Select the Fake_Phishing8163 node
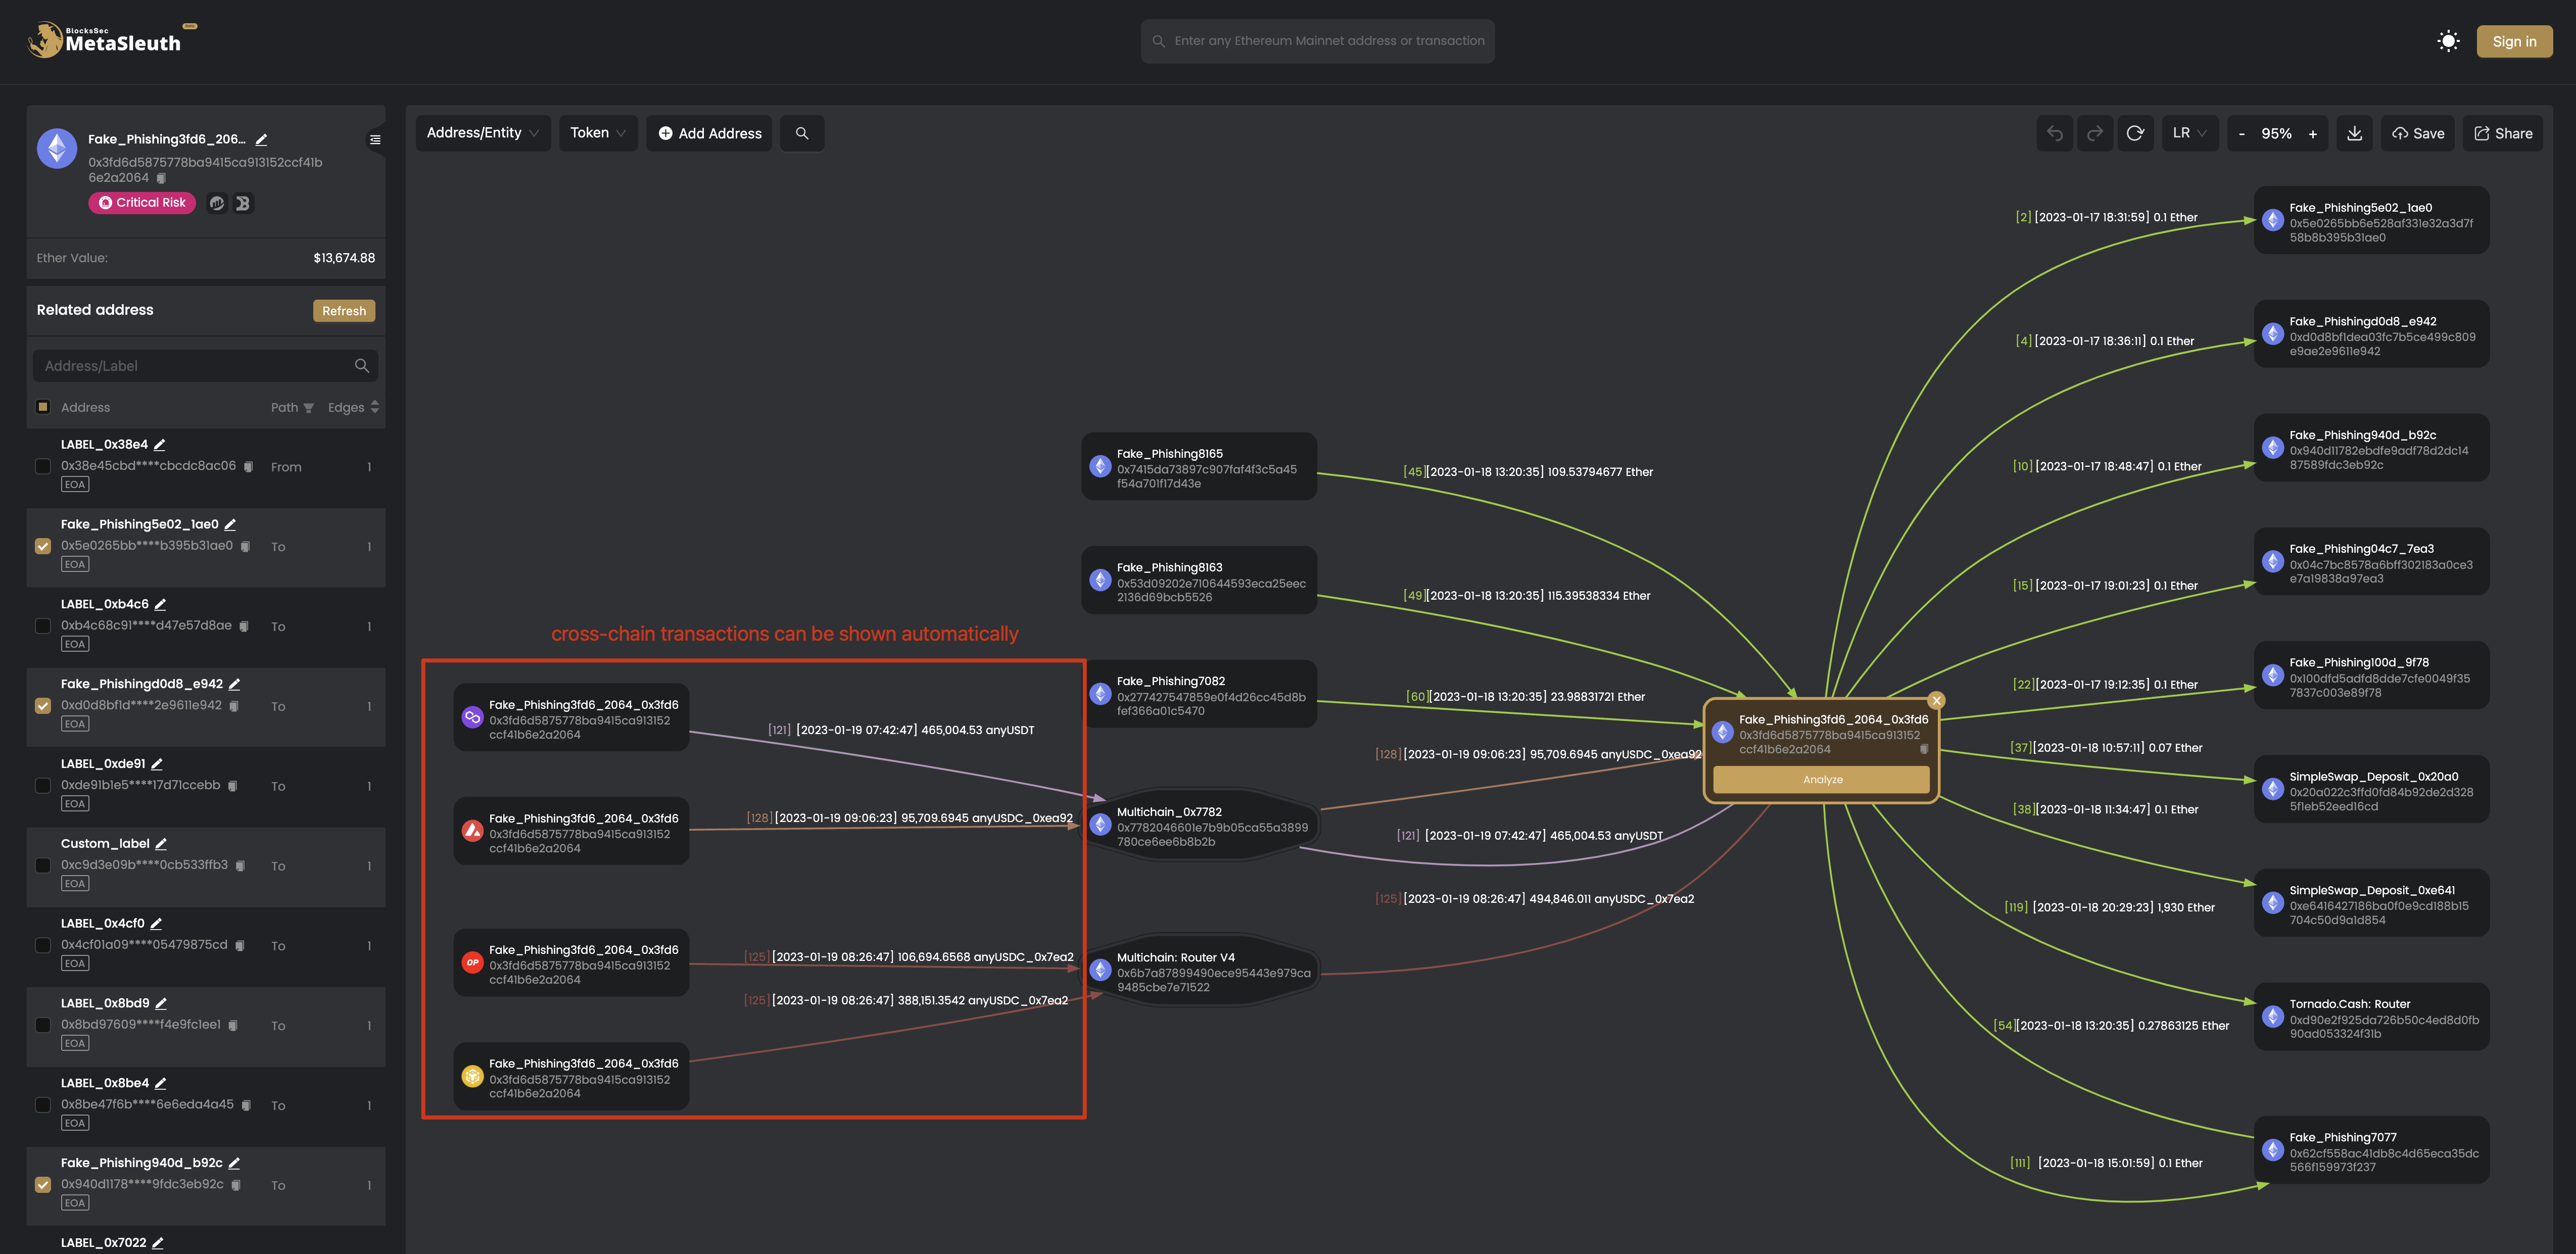 pyautogui.click(x=1198, y=581)
